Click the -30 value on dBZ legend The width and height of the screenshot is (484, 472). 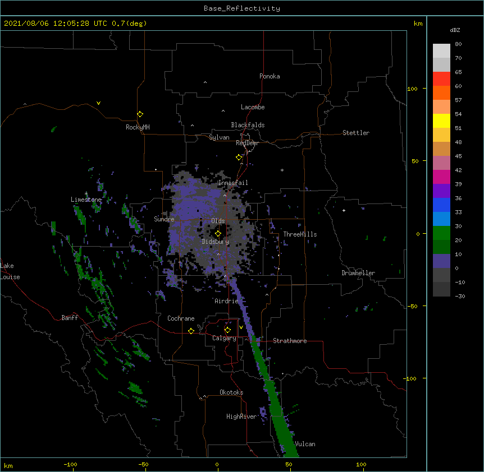pyautogui.click(x=460, y=297)
